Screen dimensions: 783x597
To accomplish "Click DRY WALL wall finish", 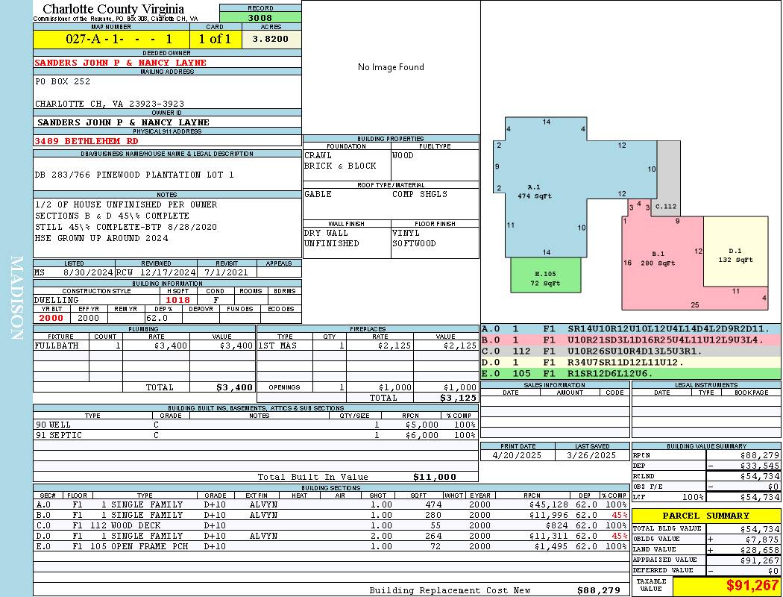I will [326, 234].
